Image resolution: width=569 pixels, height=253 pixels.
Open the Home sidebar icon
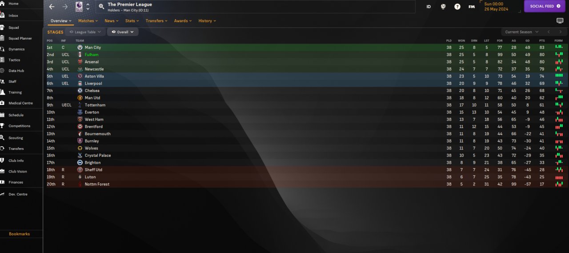tap(2, 4)
